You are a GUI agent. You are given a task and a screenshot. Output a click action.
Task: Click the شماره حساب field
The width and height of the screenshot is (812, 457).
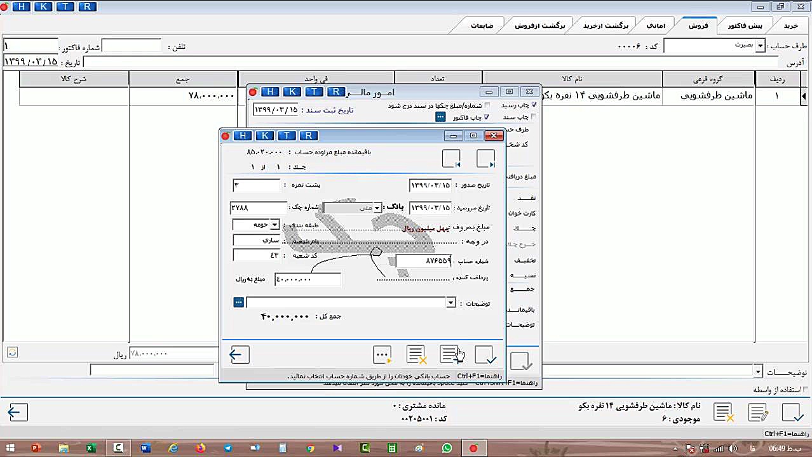click(424, 261)
